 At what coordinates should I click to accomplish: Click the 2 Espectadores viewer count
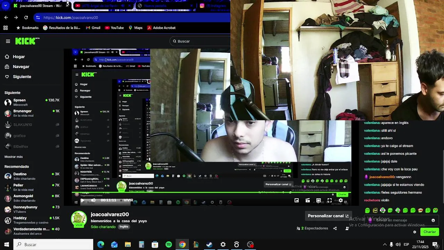pyautogui.click(x=312, y=228)
